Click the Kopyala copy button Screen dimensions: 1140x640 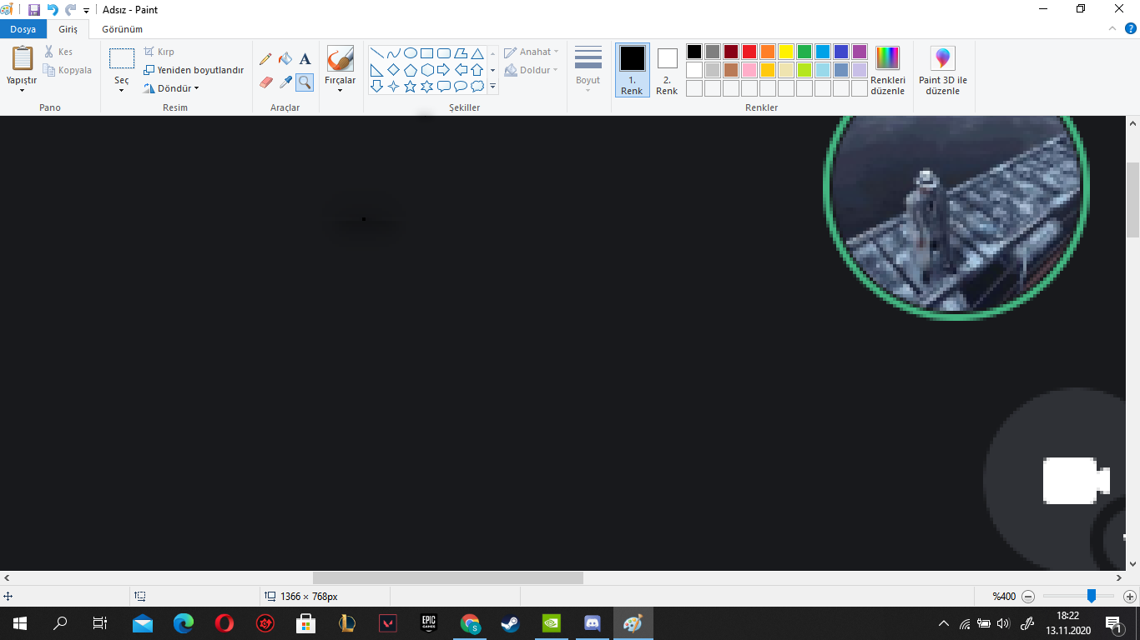[68, 70]
